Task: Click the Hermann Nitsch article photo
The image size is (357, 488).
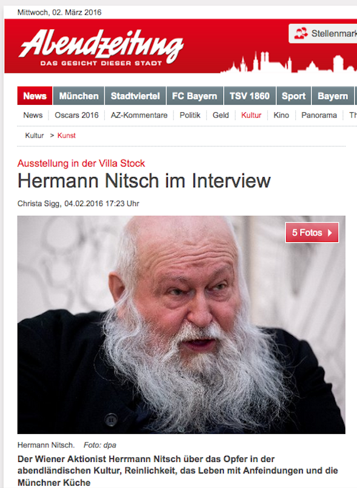Action: tap(181, 324)
